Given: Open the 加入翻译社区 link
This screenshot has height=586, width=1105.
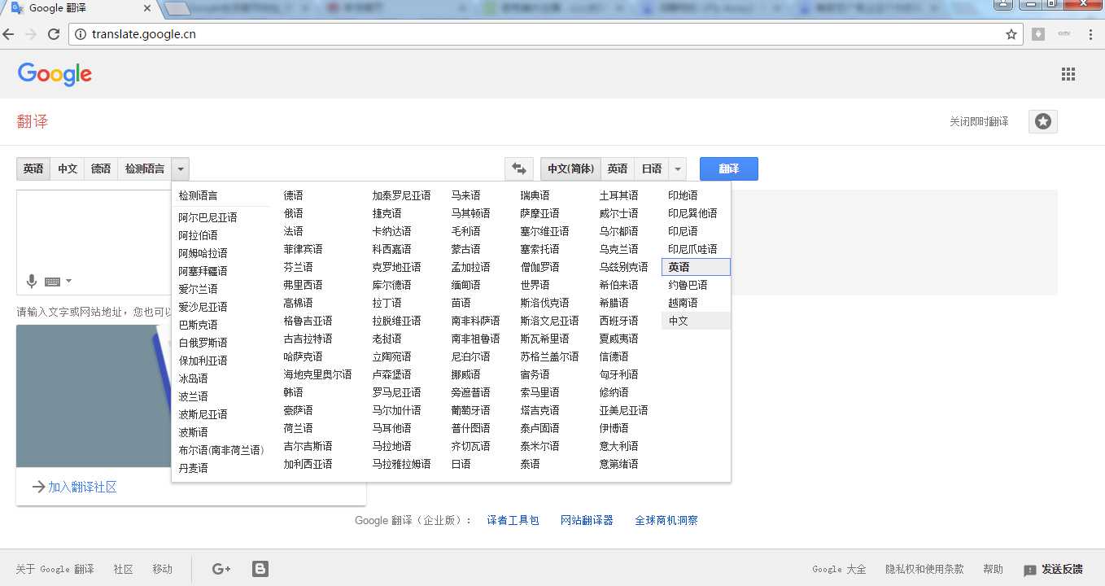Looking at the screenshot, I should coord(82,487).
